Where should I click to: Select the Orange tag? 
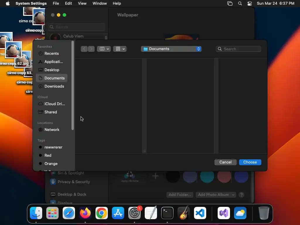[x=52, y=164]
